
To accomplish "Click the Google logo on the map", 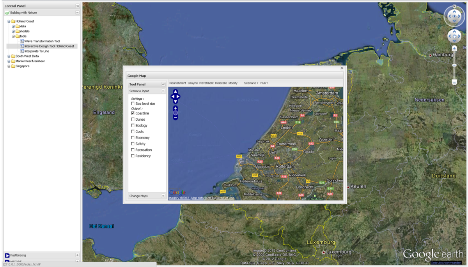I will coord(177,193).
